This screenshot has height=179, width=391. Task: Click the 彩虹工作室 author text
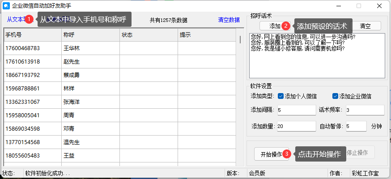(365, 173)
